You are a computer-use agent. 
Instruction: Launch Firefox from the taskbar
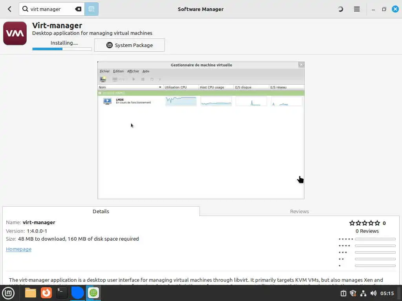pyautogui.click(x=46, y=293)
